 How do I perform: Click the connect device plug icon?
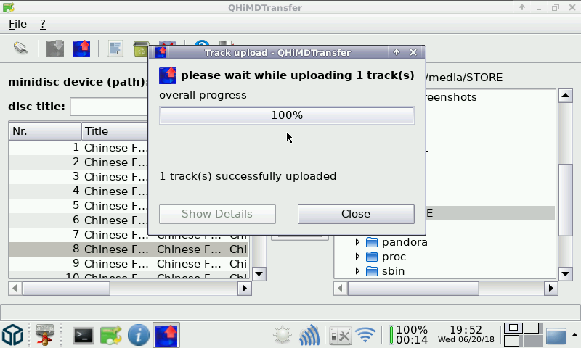(21, 48)
